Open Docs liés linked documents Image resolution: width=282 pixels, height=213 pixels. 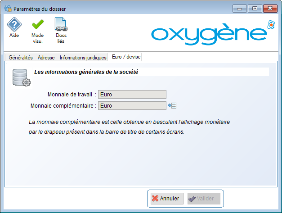click(x=61, y=24)
